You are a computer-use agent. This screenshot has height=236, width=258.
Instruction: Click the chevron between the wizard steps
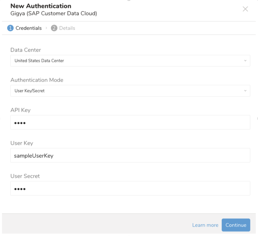(x=46, y=28)
